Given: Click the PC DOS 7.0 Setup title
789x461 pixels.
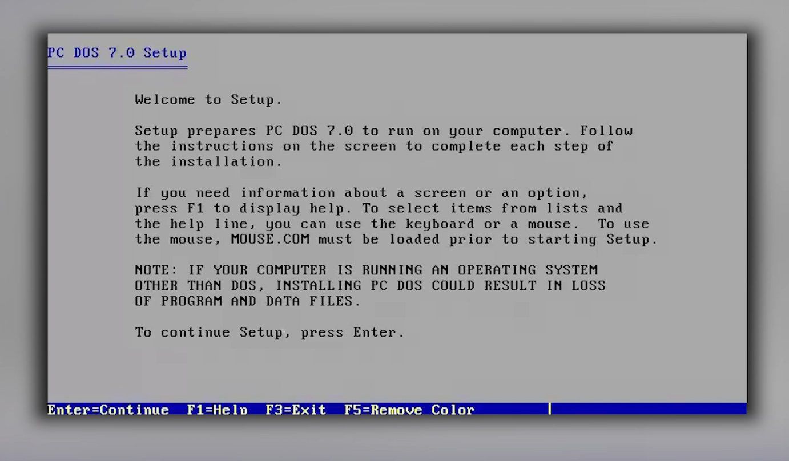Looking at the screenshot, I should coord(117,53).
